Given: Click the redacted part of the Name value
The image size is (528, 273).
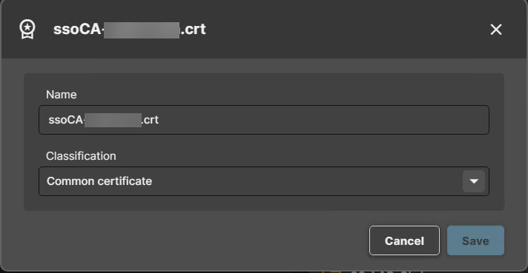Looking at the screenshot, I should tap(113, 120).
